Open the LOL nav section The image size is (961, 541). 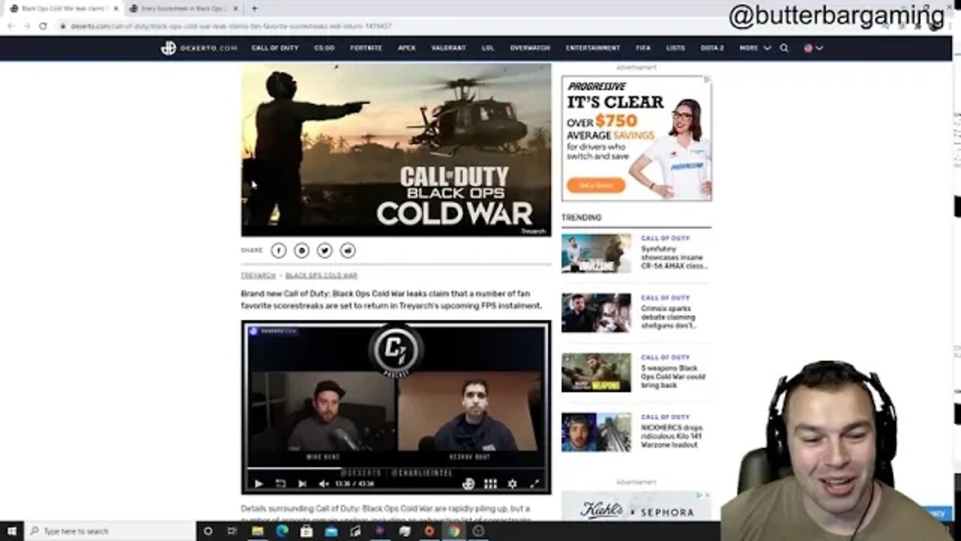pos(488,48)
